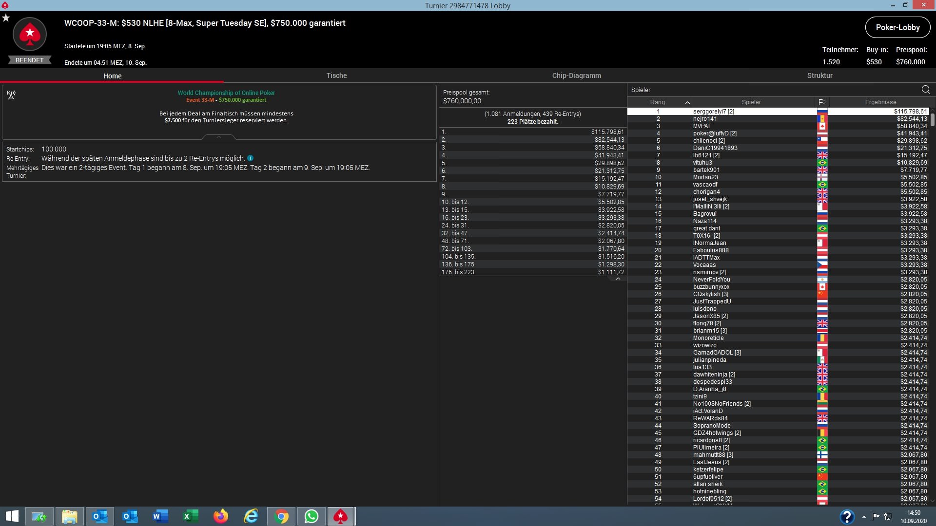Click the broadcast antenna icon
936x526 pixels.
click(x=11, y=94)
